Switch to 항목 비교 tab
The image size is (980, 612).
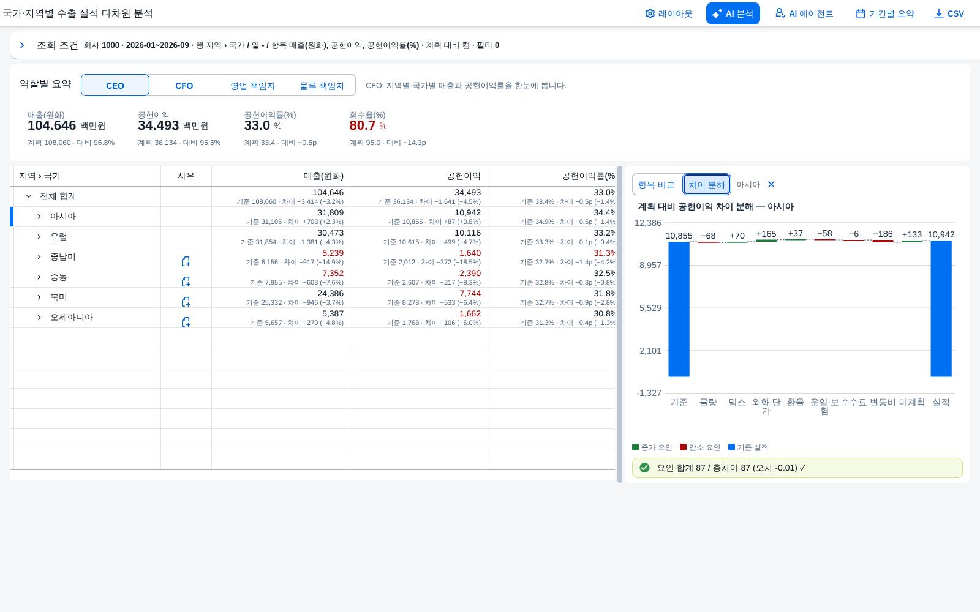click(656, 185)
